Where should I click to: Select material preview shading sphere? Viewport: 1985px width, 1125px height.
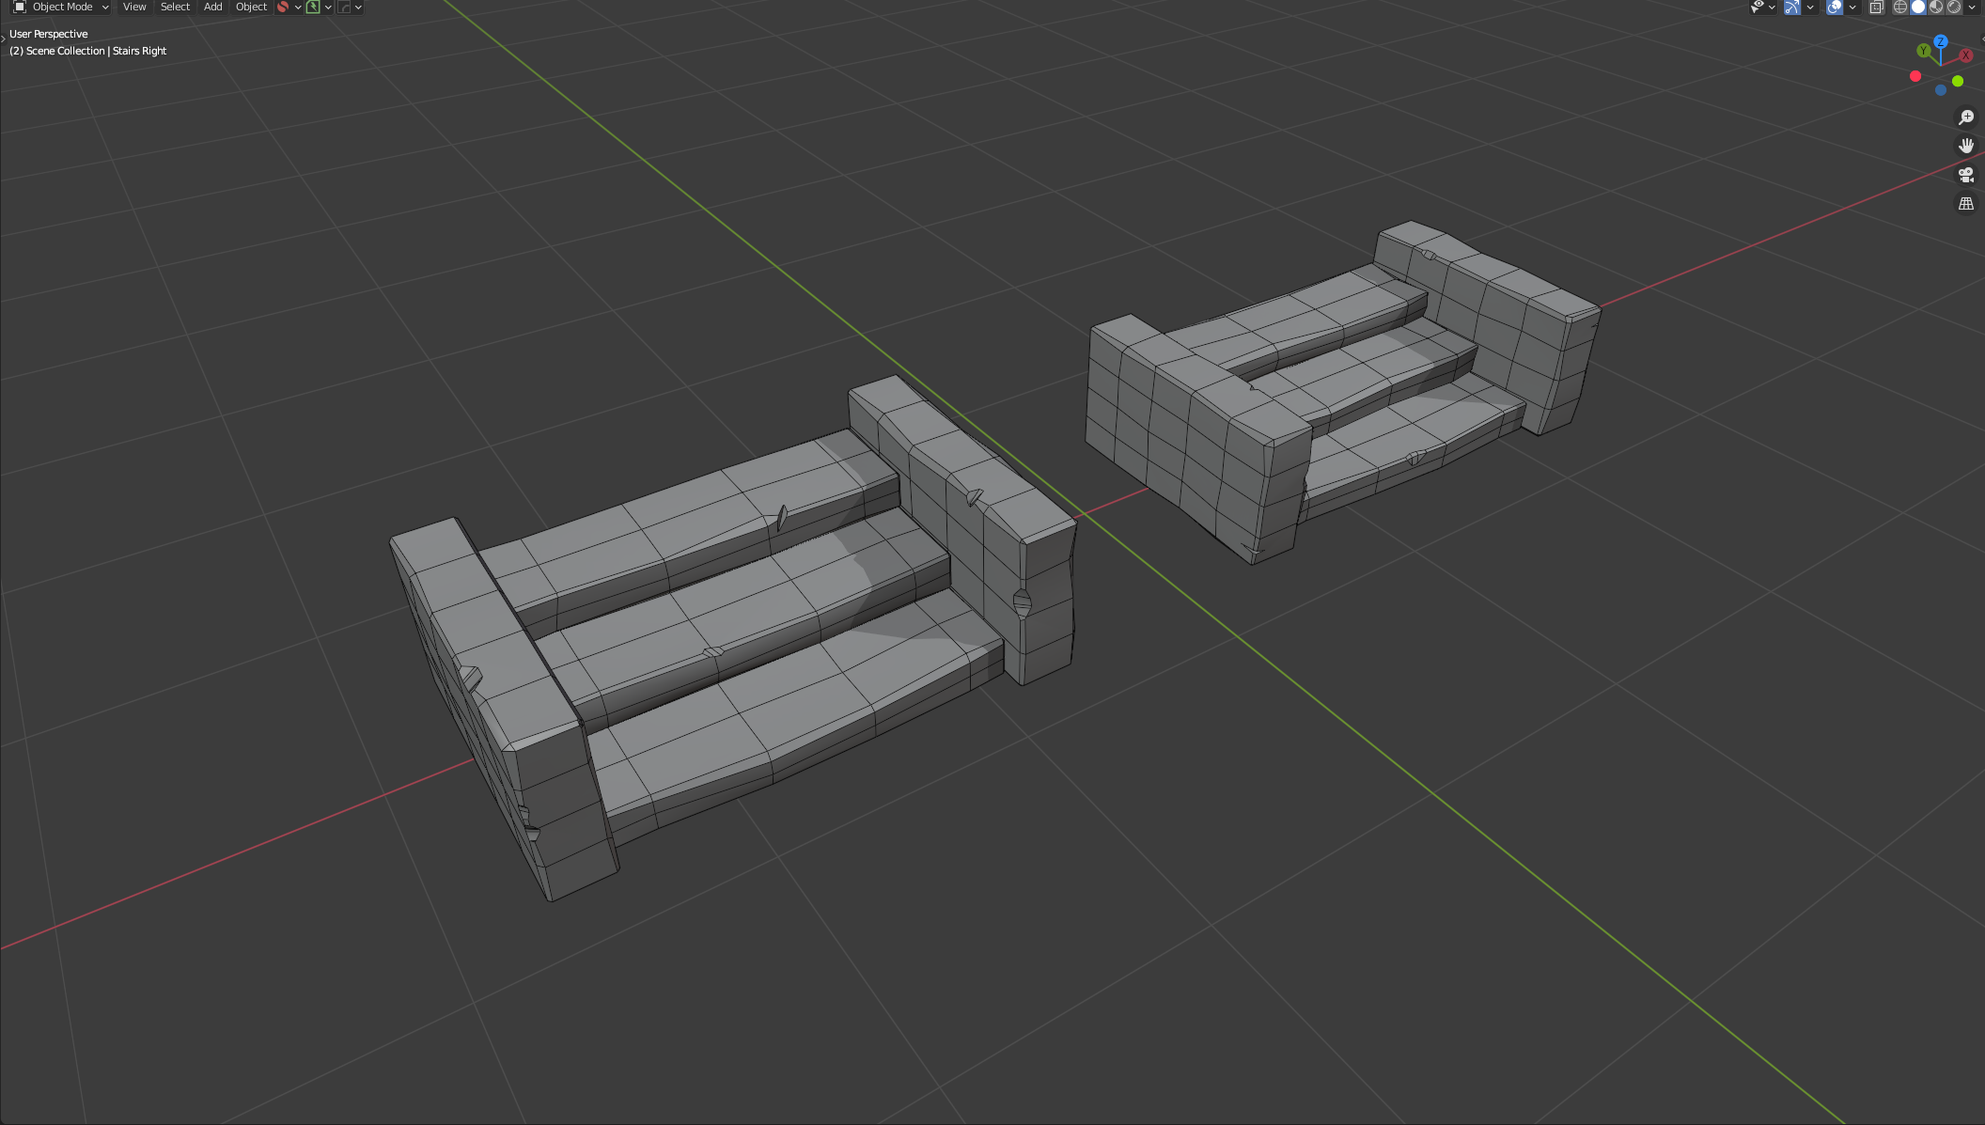pos(1936,7)
